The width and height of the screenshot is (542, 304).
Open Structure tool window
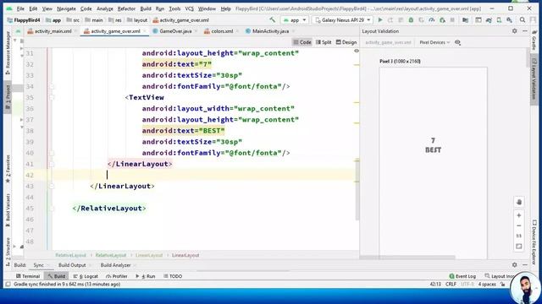[x=8, y=252]
